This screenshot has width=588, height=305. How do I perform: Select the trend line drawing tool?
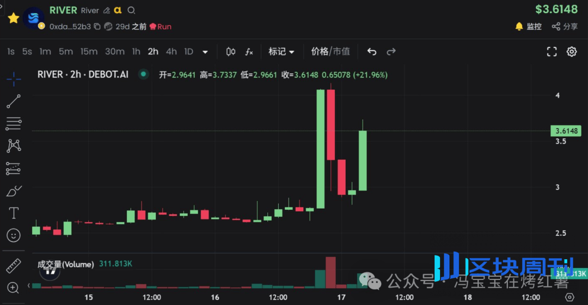point(14,101)
